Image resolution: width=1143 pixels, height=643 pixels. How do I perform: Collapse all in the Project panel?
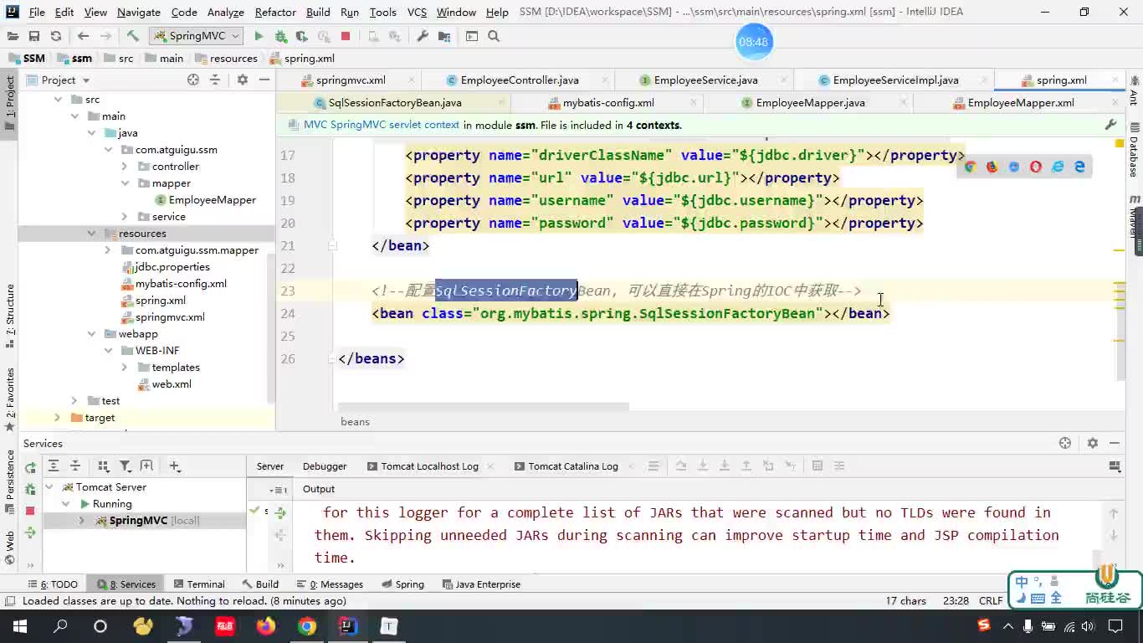click(x=215, y=80)
